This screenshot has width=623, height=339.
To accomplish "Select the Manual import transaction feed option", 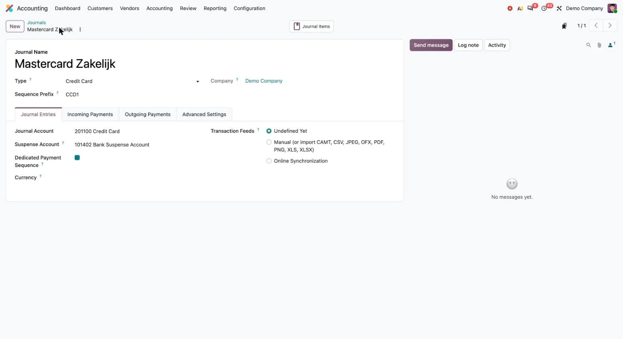I will coord(269,142).
